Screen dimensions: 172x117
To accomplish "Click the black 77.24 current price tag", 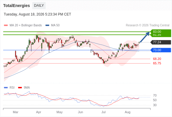I will point(161,42).
